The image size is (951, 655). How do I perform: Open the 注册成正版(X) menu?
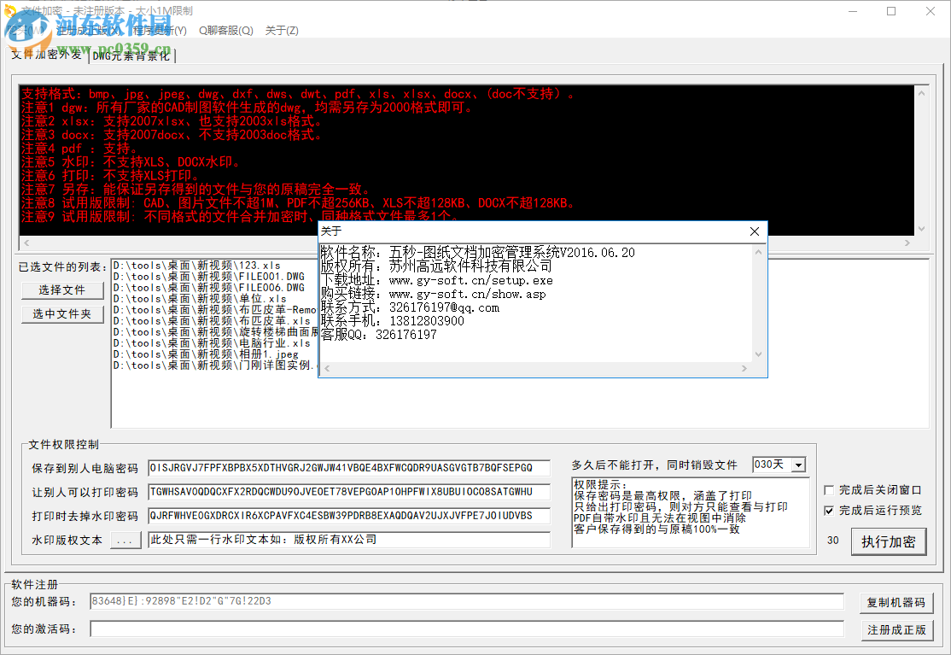coord(89,31)
